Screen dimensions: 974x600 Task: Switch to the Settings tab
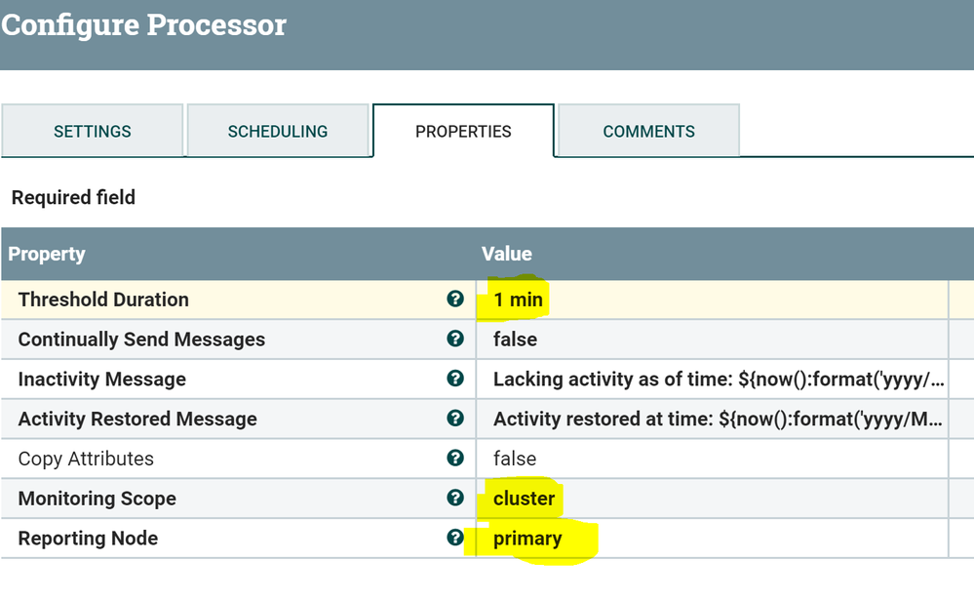[92, 131]
